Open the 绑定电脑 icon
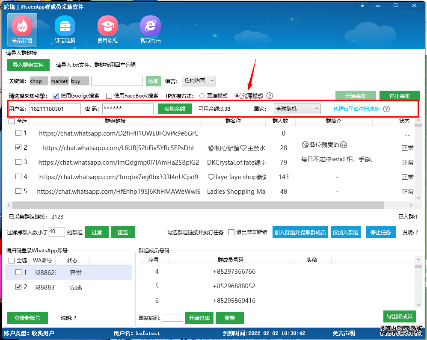Image resolution: width=427 pixels, height=340 pixels. click(x=65, y=30)
